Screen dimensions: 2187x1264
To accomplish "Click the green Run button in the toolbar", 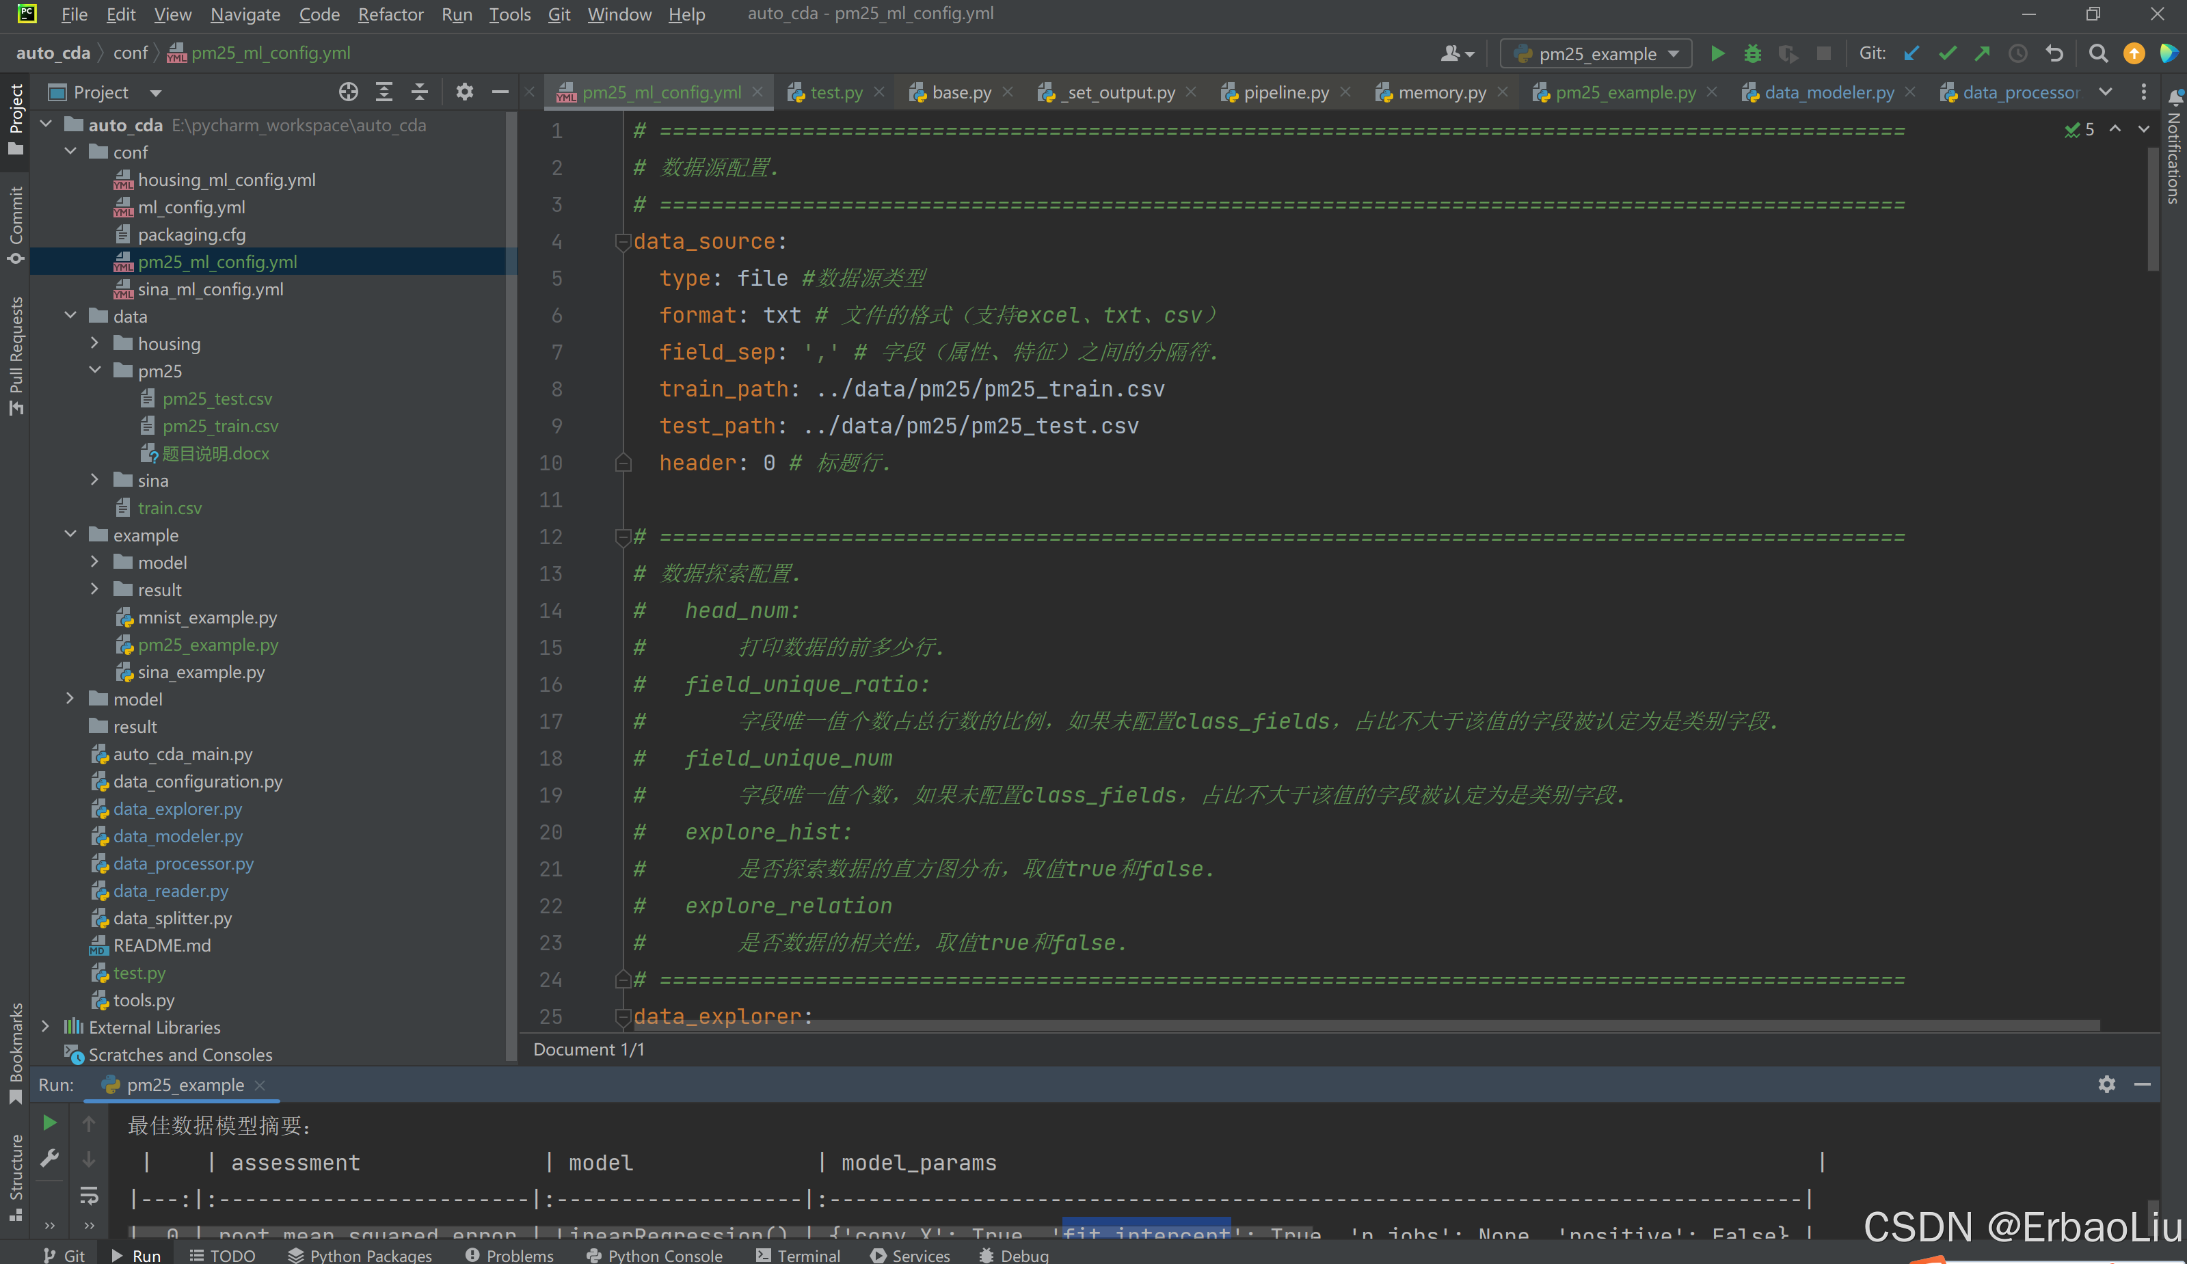I will (1717, 54).
